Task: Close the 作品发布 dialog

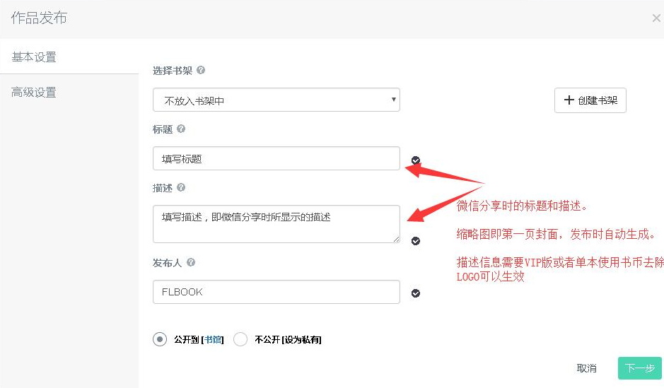Action: (x=656, y=18)
